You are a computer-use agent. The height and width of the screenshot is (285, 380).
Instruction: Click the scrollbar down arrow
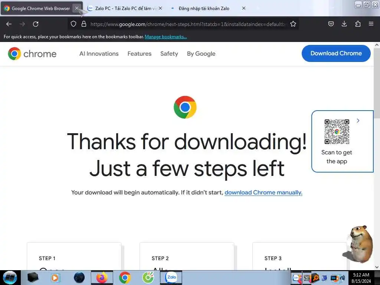(377, 267)
